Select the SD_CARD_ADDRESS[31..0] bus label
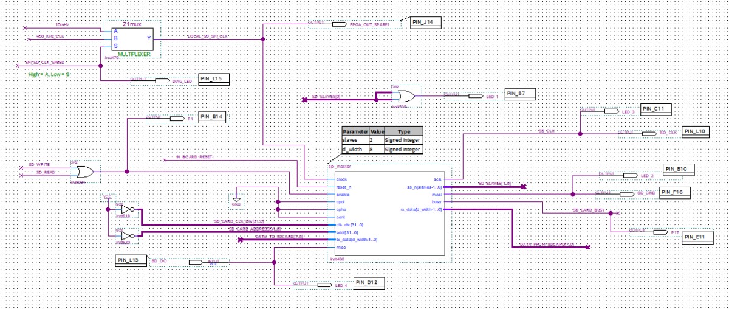This screenshot has width=729, height=309. [x=255, y=229]
